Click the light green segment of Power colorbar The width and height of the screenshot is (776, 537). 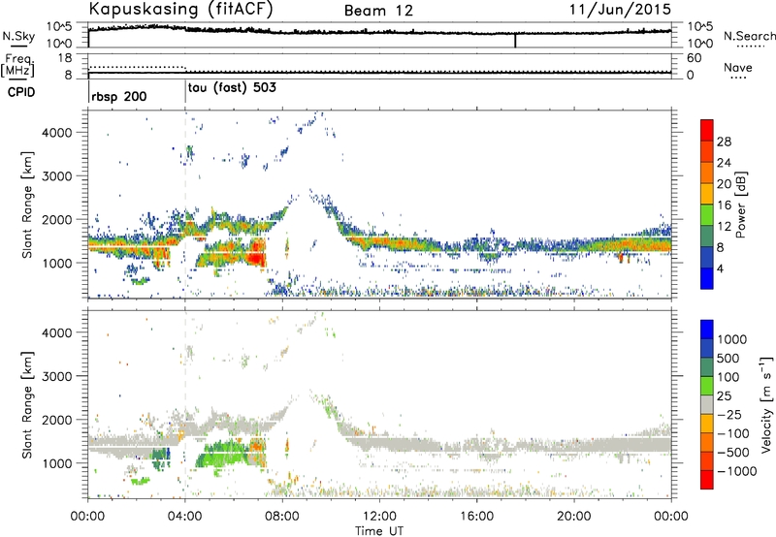click(707, 214)
